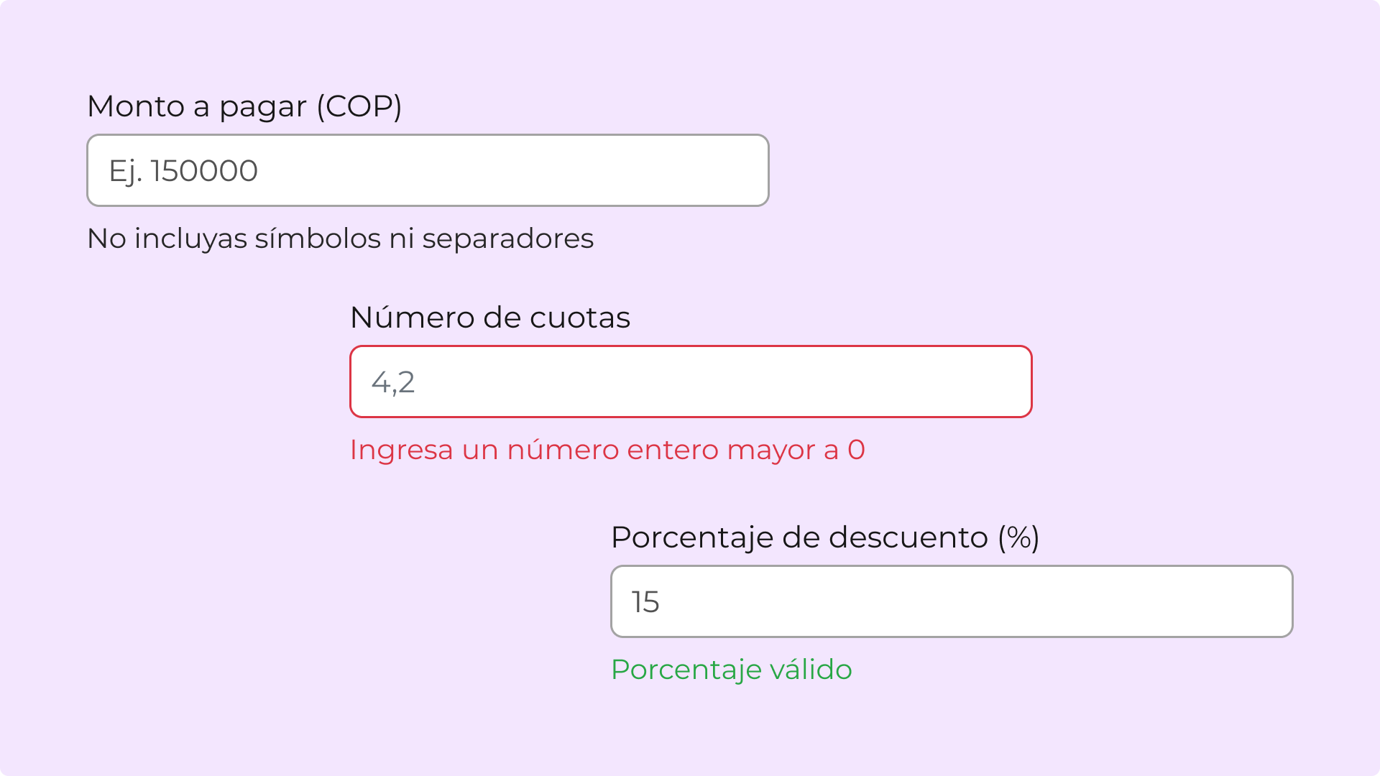The image size is (1380, 776).
Task: Select the Porcentaje de descuento input box
Action: [952, 601]
